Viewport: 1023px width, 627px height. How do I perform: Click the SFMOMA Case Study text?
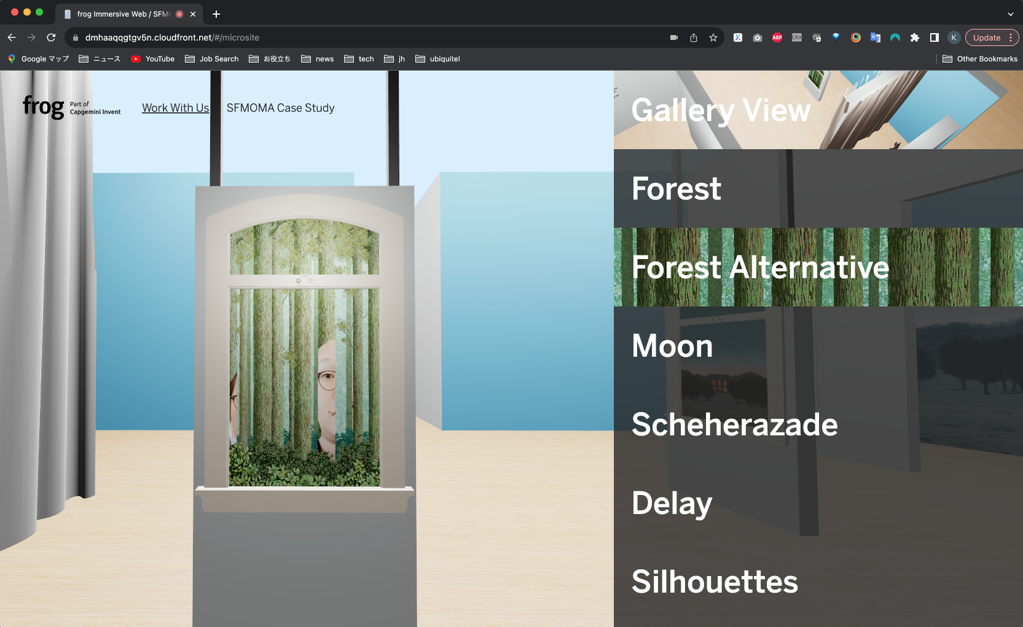280,108
